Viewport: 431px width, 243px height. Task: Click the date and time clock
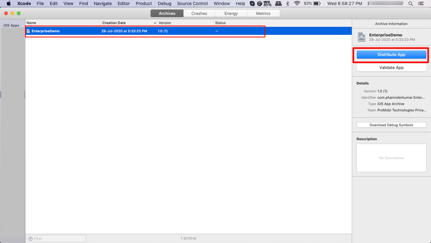pos(344,3)
